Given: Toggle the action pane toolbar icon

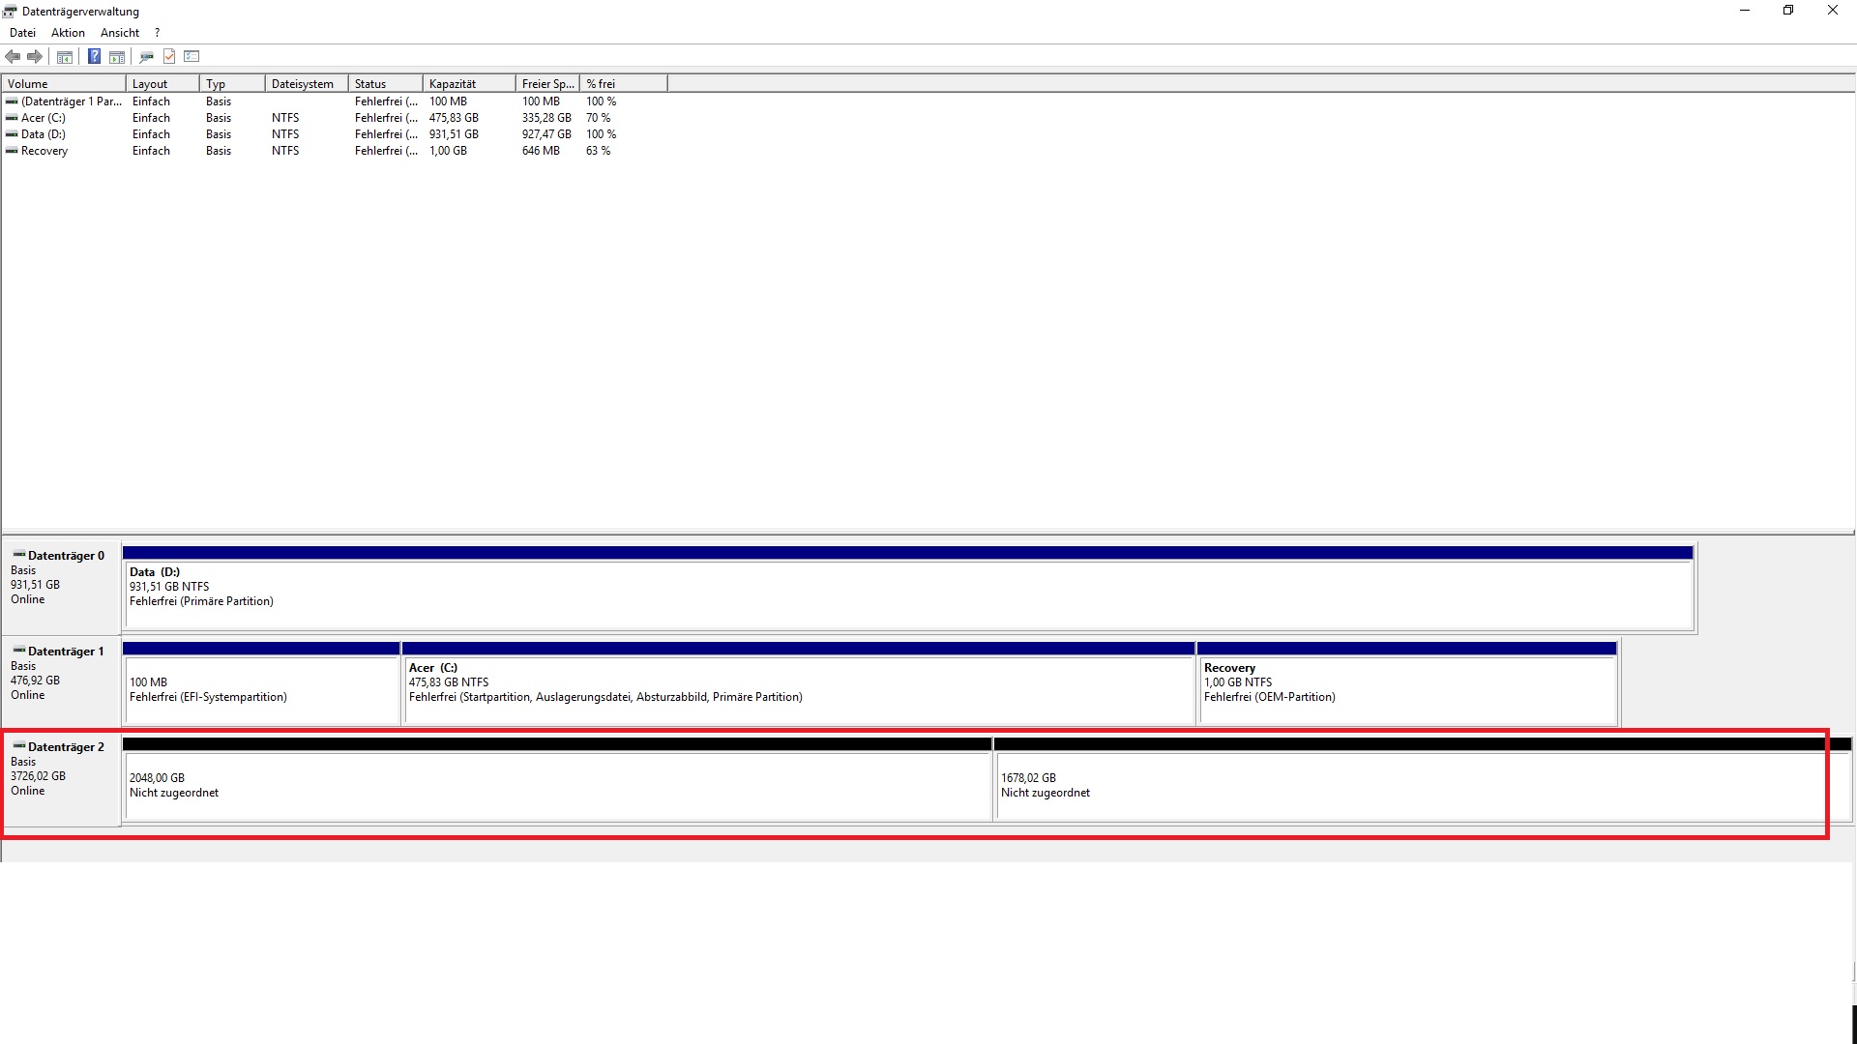Looking at the screenshot, I should [x=117, y=56].
